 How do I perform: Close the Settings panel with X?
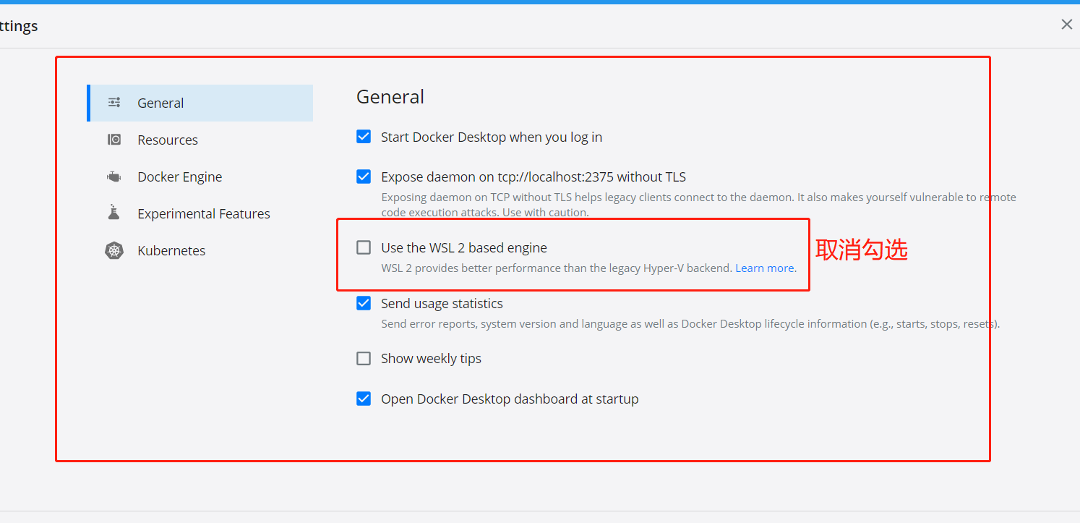[x=1066, y=25]
